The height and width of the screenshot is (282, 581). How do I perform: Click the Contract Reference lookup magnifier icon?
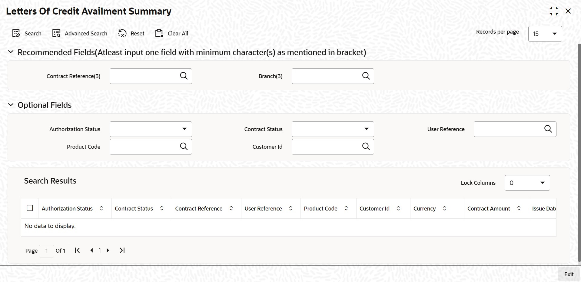[184, 76]
